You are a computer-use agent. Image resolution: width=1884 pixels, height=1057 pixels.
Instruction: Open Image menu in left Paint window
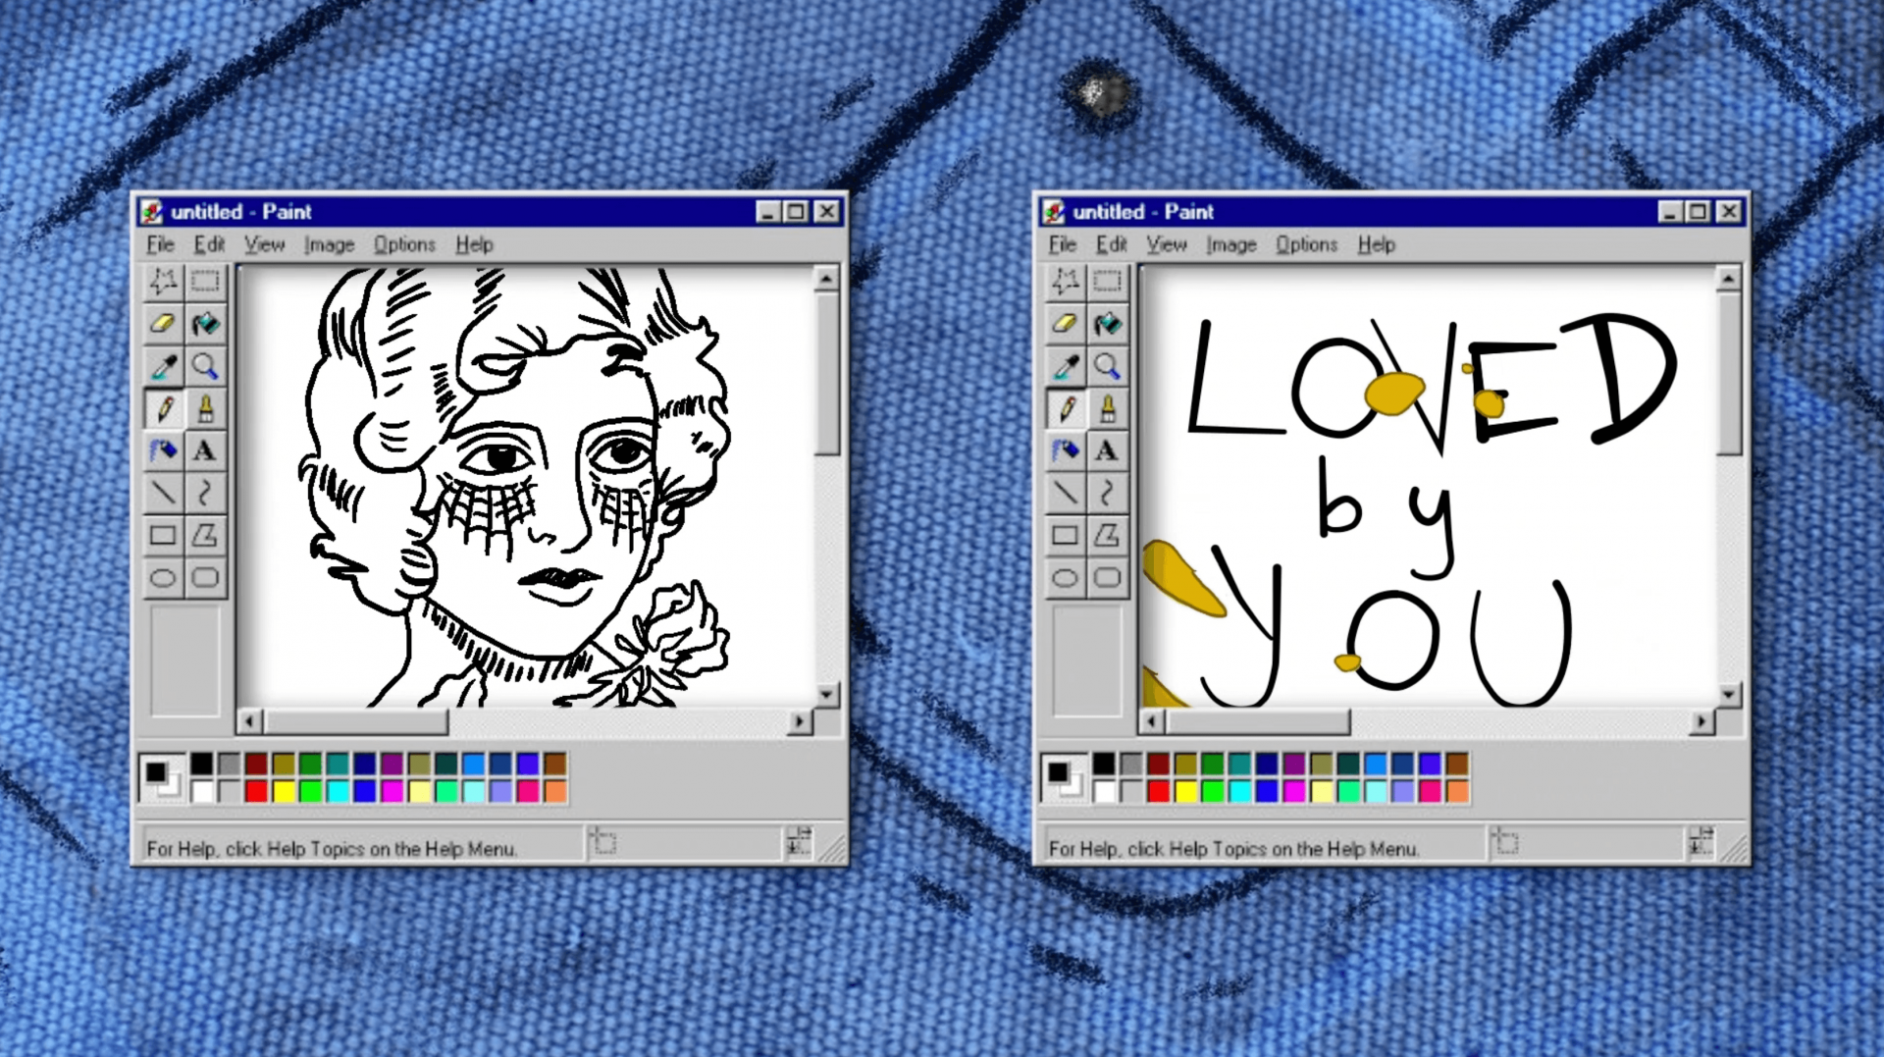(x=329, y=244)
